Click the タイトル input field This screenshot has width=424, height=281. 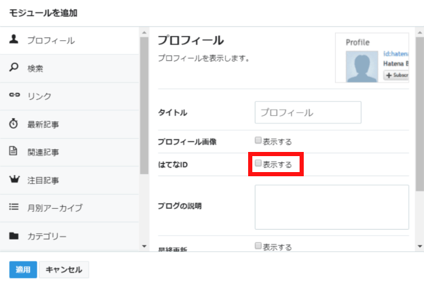point(308,112)
